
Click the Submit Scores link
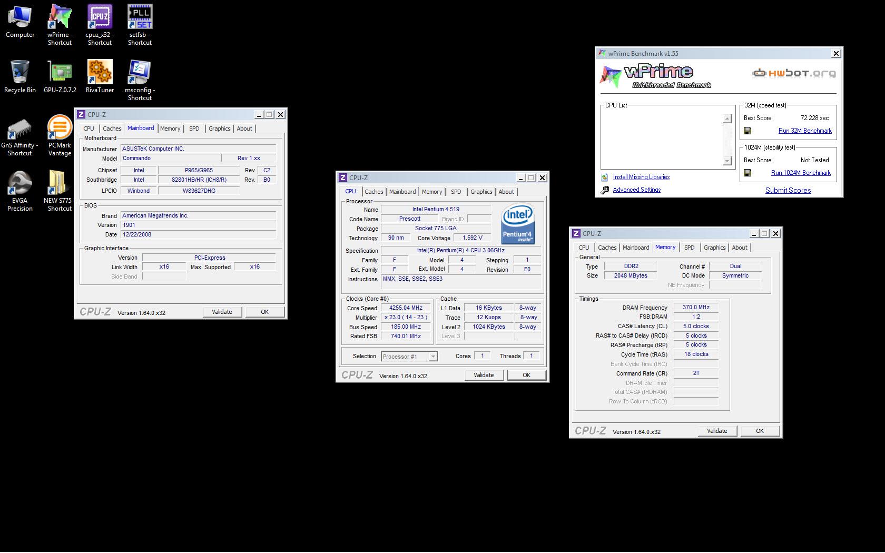pyautogui.click(x=788, y=191)
